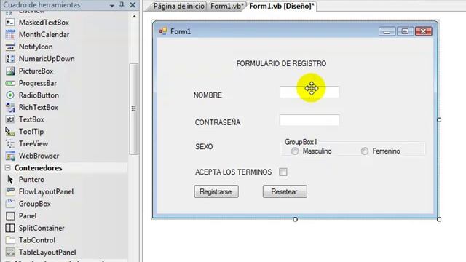
Task: Click the Form1 title bar icon
Action: tap(163, 31)
